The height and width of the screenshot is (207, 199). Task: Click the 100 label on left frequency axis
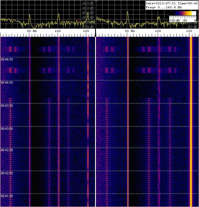58,31
